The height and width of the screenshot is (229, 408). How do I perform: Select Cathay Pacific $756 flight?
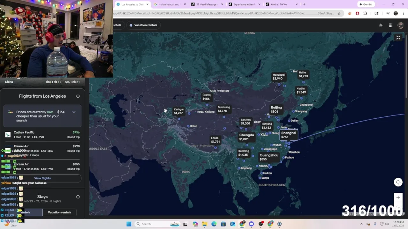42,135
